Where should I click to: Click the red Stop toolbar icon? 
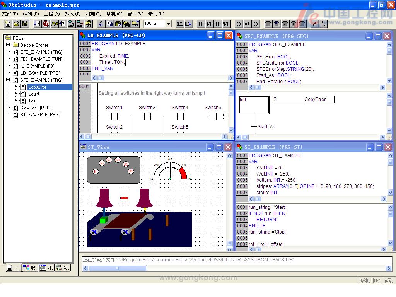(x=46, y=24)
